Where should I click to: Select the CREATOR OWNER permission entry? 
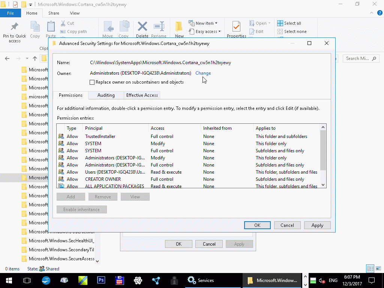pos(188,179)
